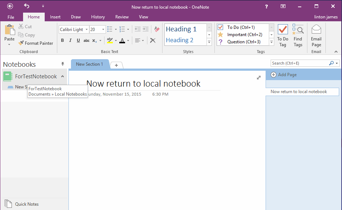This screenshot has width=342, height=210.
Task: Open the View ribbon tab
Action: (x=143, y=17)
